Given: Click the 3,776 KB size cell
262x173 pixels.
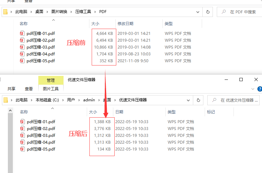Looking at the screenshot, I should (x=102, y=129).
